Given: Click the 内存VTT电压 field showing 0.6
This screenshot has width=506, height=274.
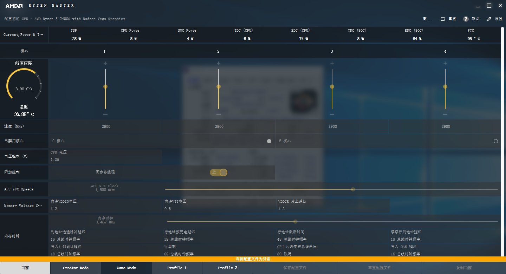Looking at the screenshot, I should click(219, 205).
